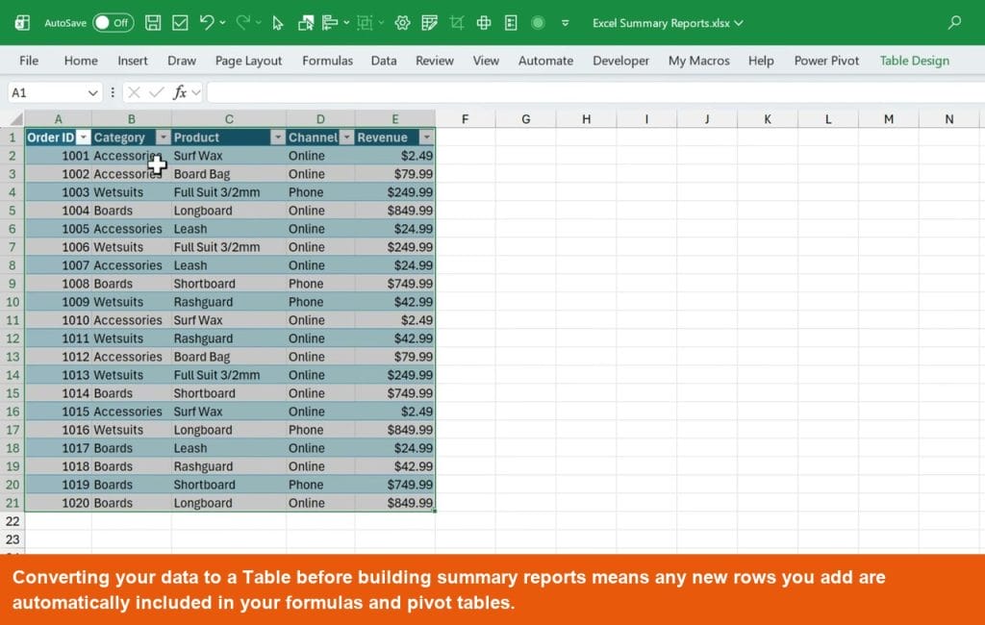
Task: Click the Enter checkmark icon in formula bar
Action: pyautogui.click(x=157, y=93)
